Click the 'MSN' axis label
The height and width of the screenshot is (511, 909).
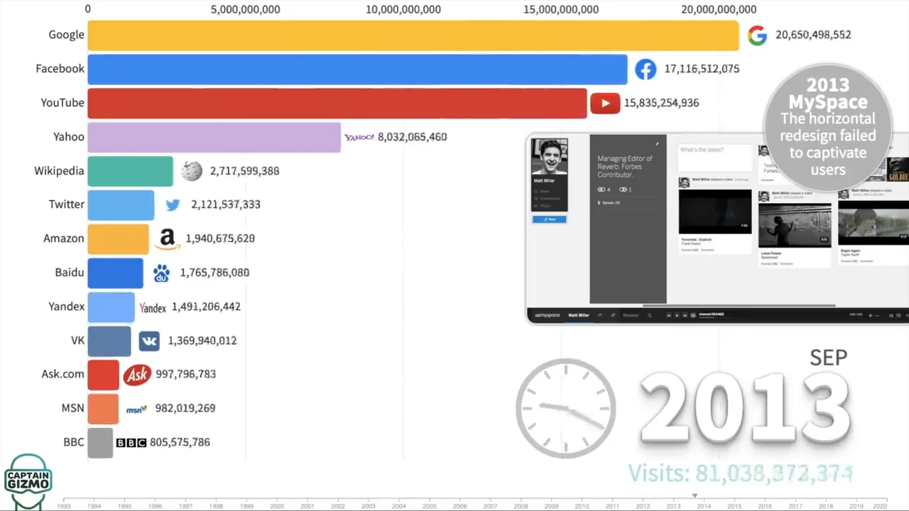73,408
